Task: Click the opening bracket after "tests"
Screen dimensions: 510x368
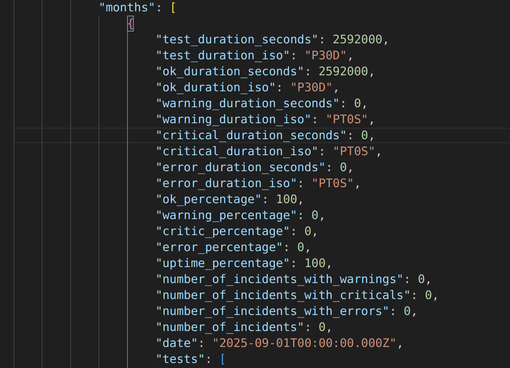Action: coord(223,359)
